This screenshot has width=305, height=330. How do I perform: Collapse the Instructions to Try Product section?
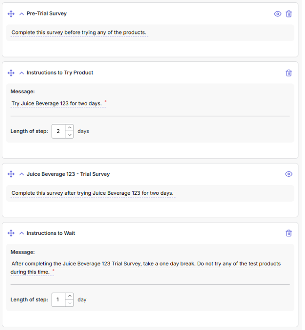pos(22,73)
